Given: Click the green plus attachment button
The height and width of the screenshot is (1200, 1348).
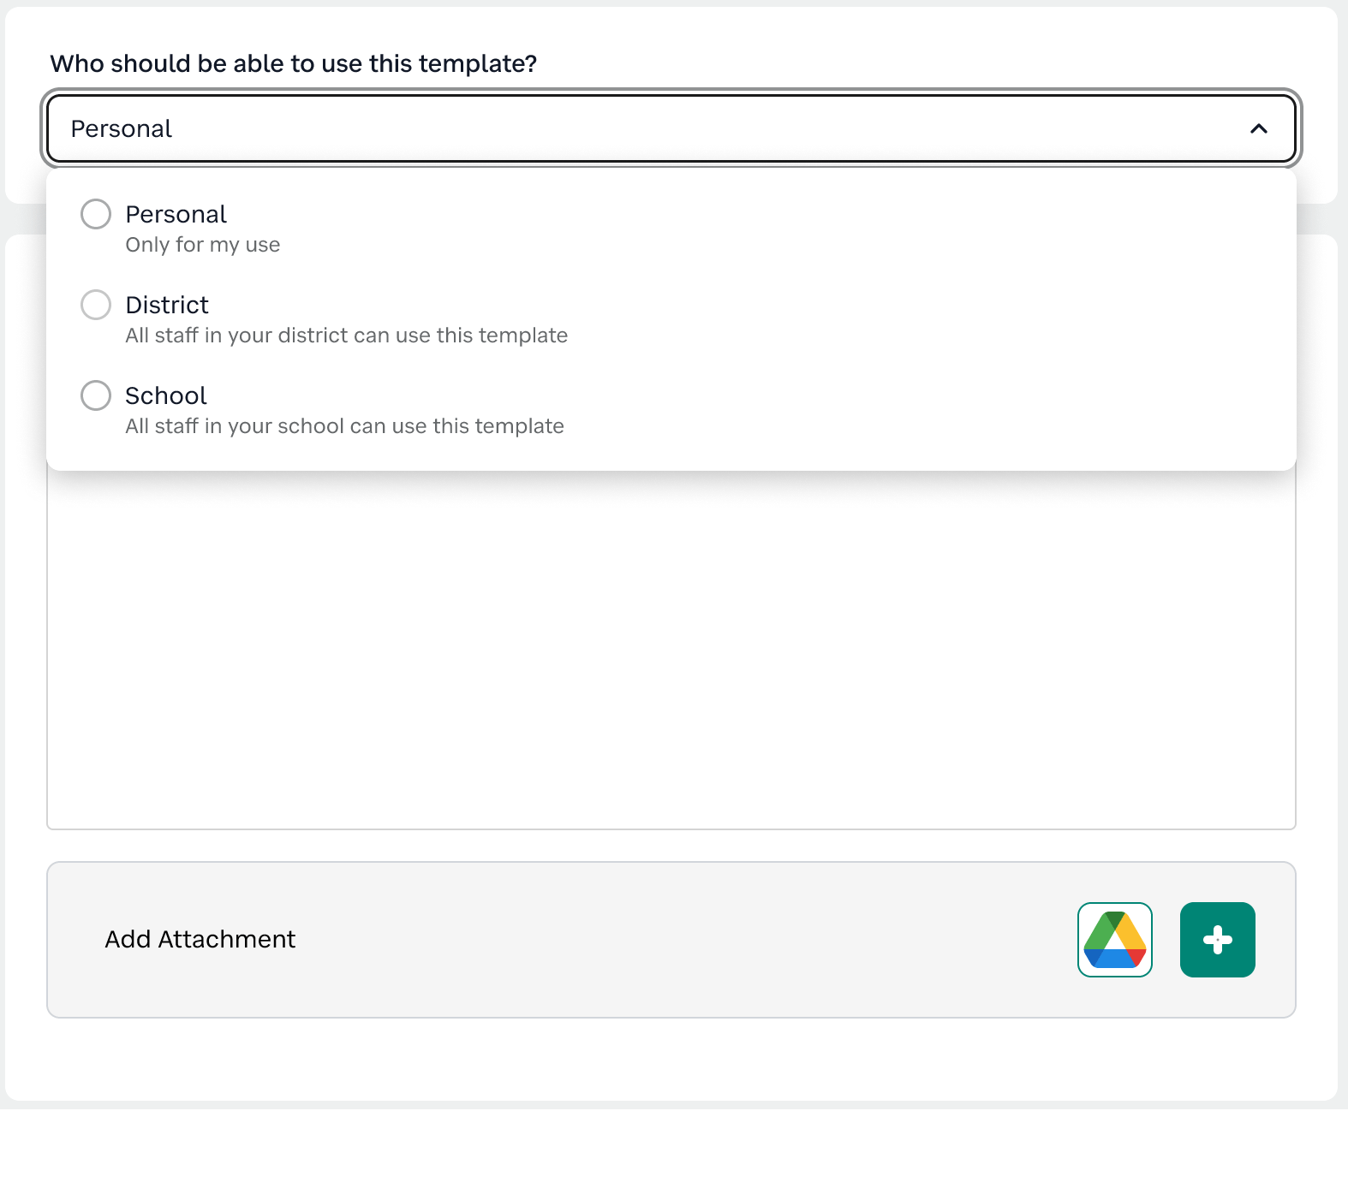Looking at the screenshot, I should click(1217, 939).
